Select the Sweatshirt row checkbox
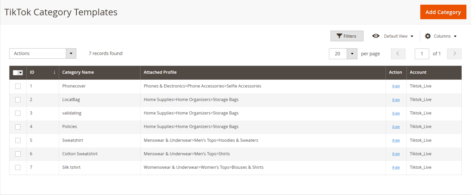 point(18,140)
